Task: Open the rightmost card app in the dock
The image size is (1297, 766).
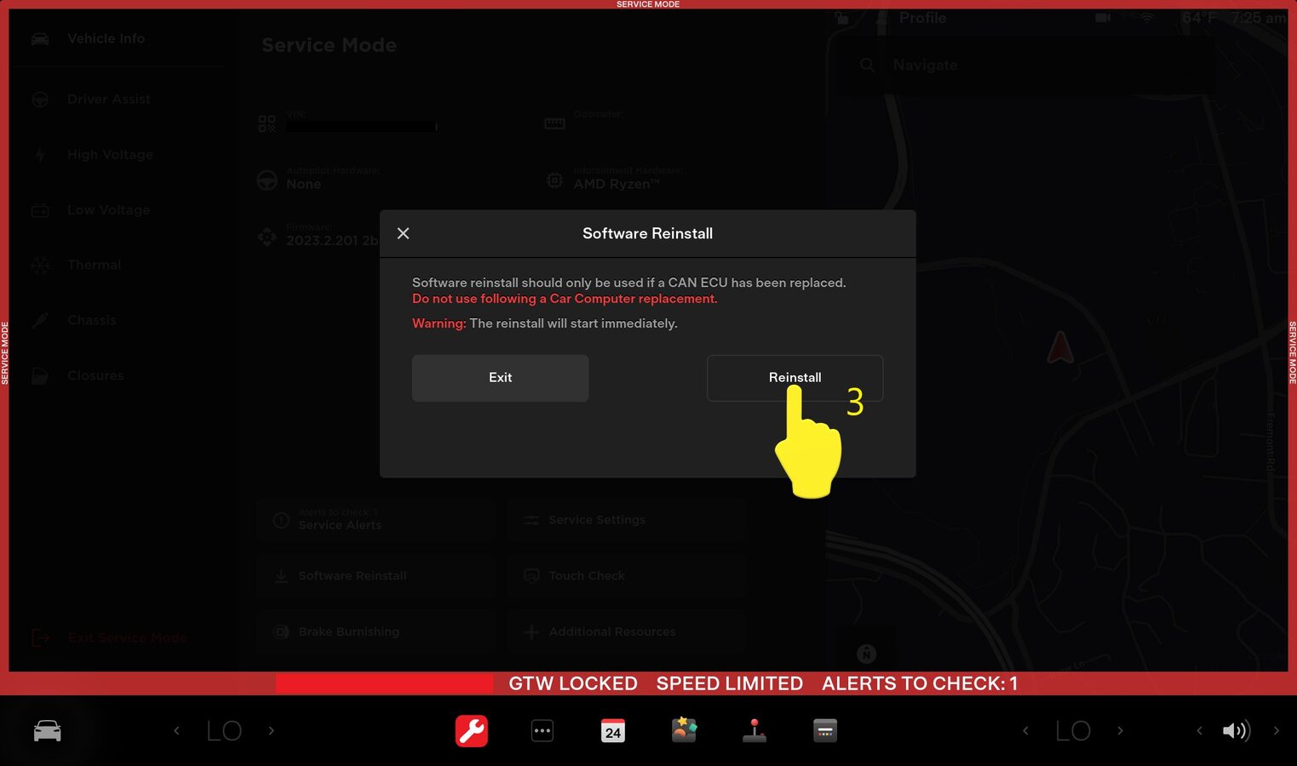Action: pyautogui.click(x=825, y=730)
